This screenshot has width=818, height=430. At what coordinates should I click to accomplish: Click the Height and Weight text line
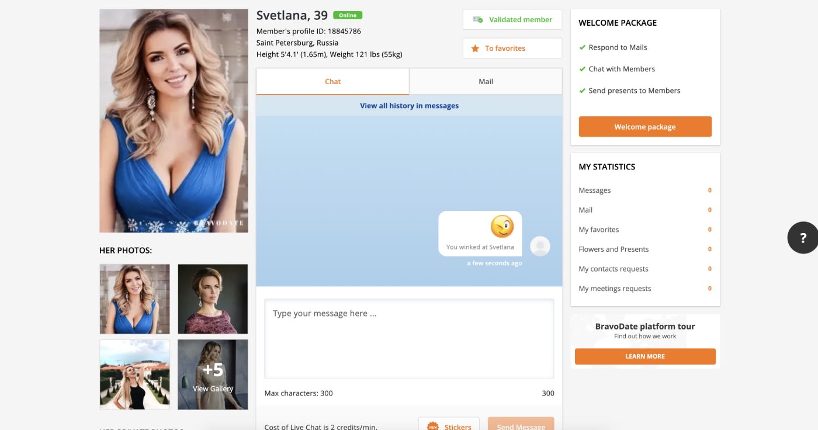[x=330, y=54]
